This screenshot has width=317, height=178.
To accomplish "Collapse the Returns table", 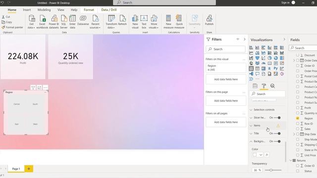I will 291,160.
